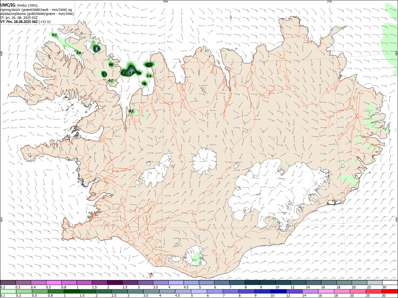Click the 3.2 precipitation value label

click(123, 73)
